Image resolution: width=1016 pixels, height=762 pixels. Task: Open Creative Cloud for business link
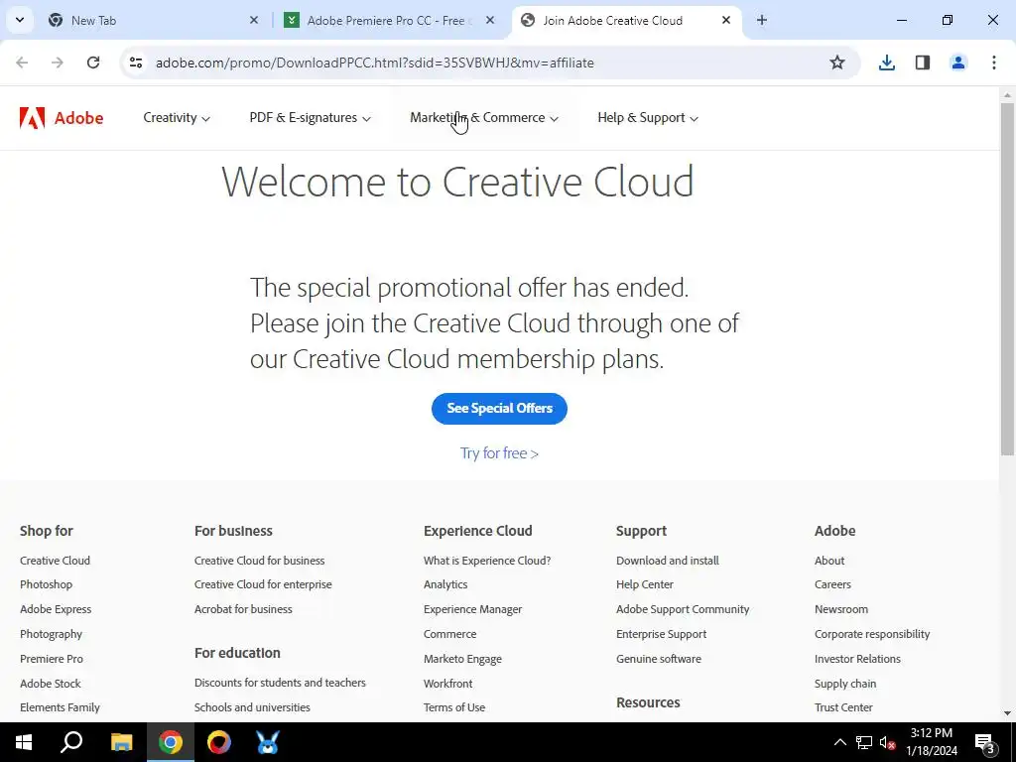coord(259,561)
